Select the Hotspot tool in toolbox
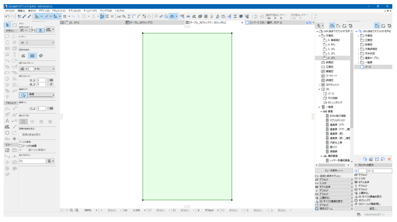 pyautogui.click(x=15, y=139)
